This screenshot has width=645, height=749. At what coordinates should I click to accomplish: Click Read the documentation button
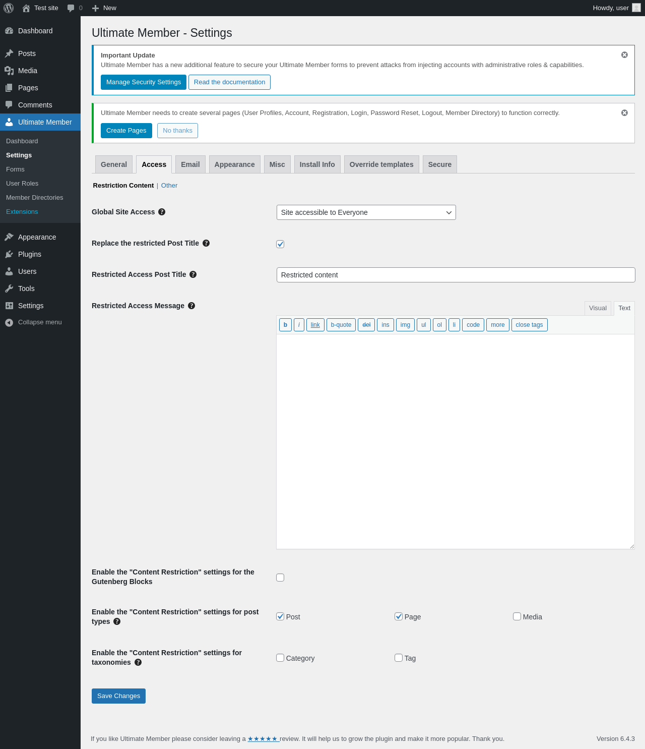[x=229, y=82]
